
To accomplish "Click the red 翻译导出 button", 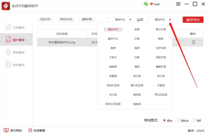I will (193, 20).
